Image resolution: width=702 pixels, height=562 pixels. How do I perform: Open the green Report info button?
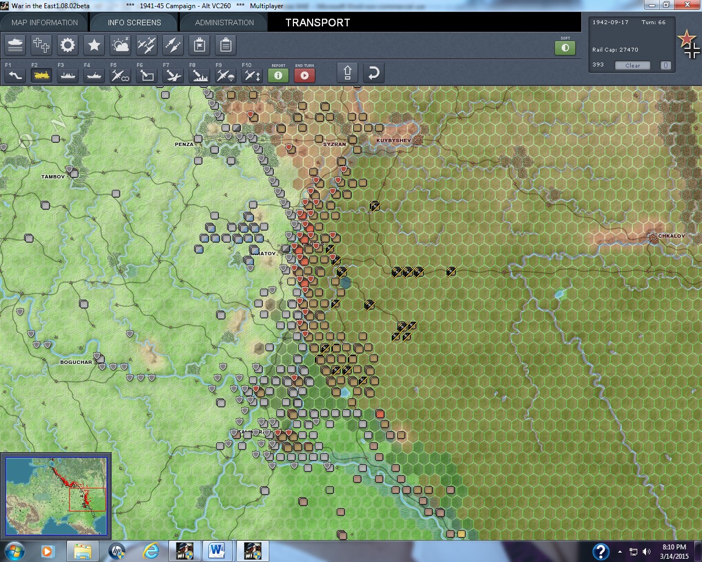(279, 75)
